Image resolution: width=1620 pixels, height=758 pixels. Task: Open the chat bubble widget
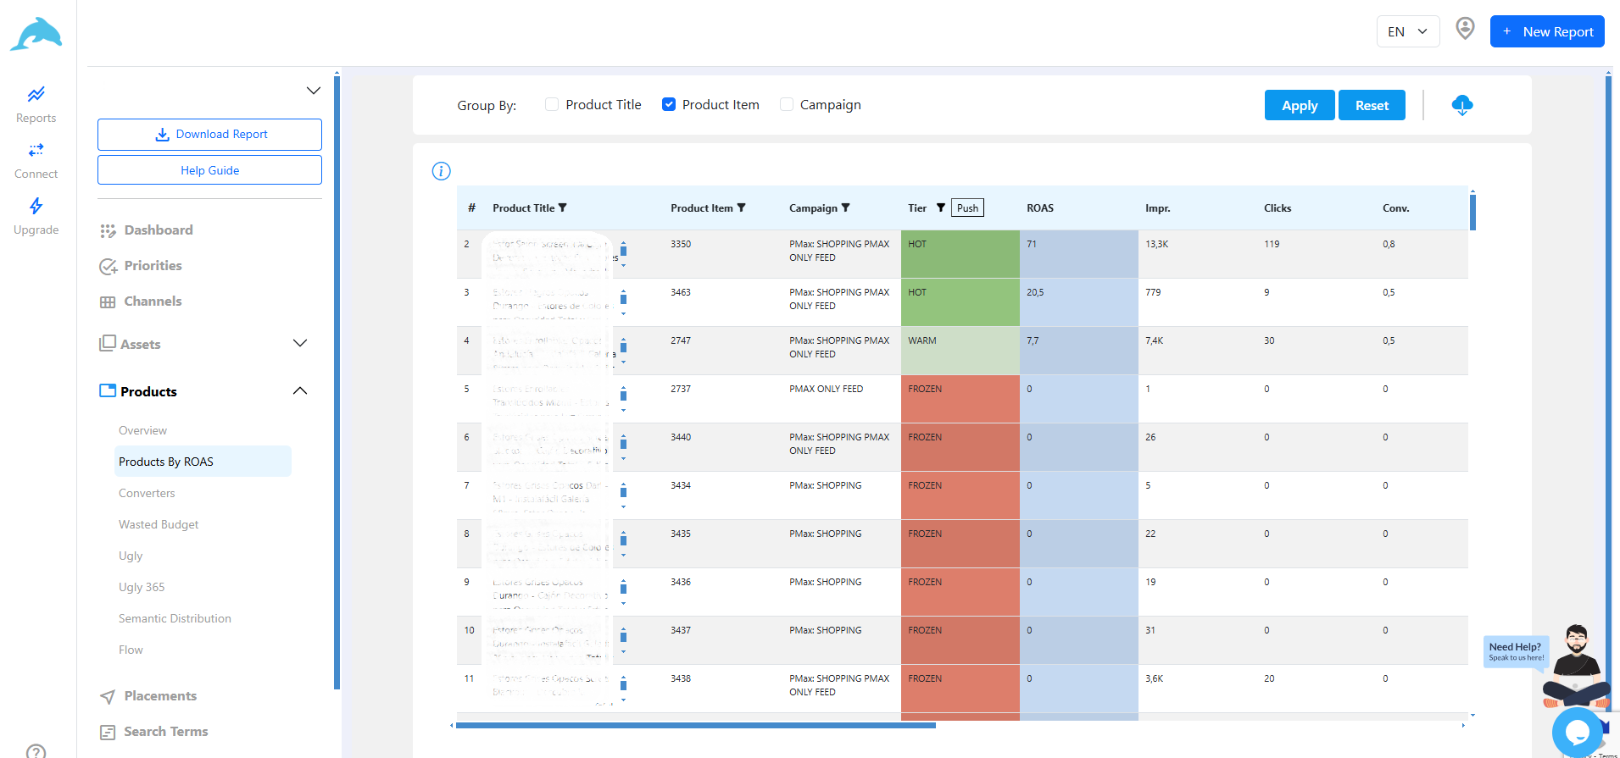click(x=1578, y=732)
